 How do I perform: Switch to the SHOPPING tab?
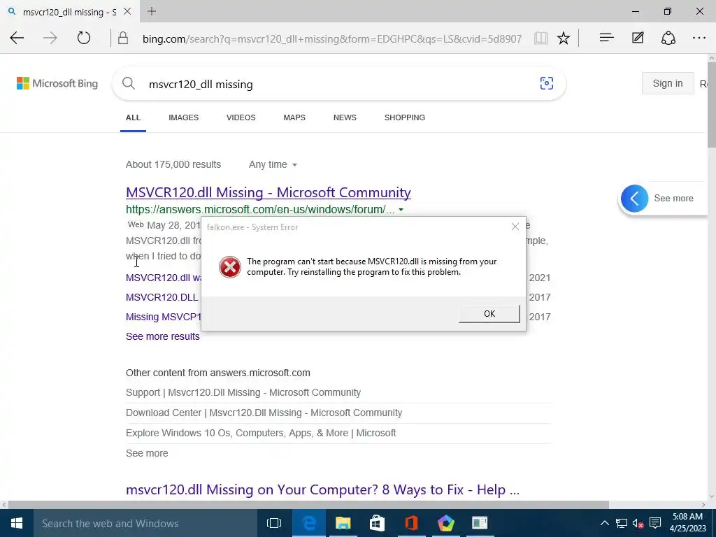tap(405, 117)
